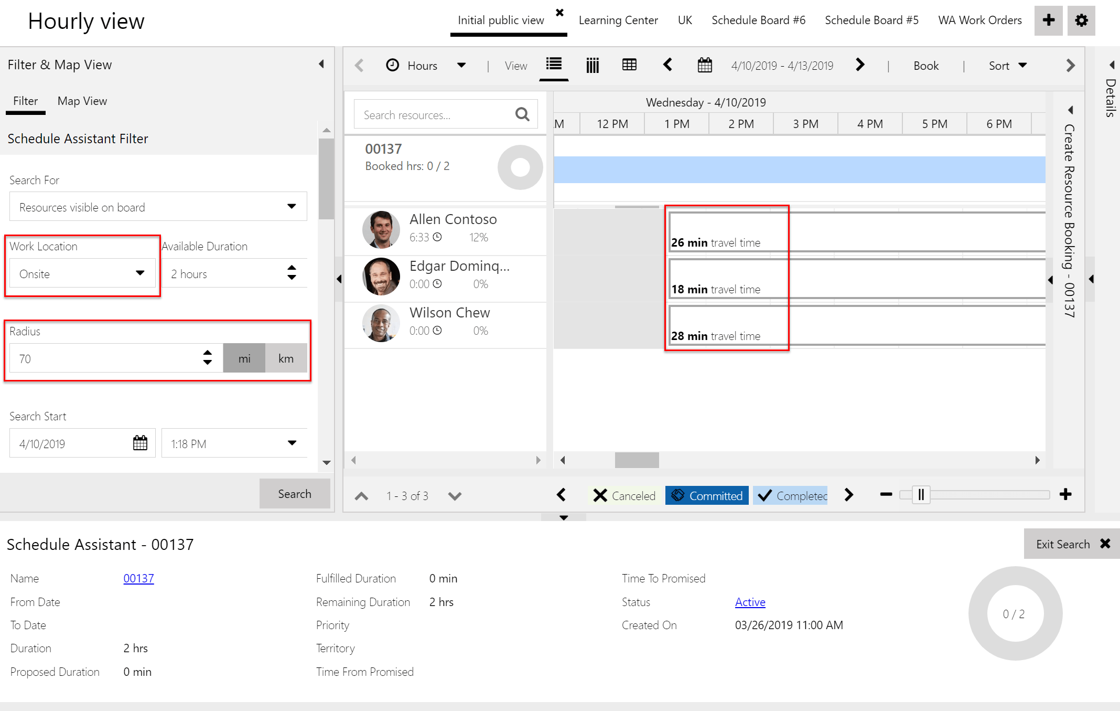Click filter panel scroll down arrow

tap(327, 462)
